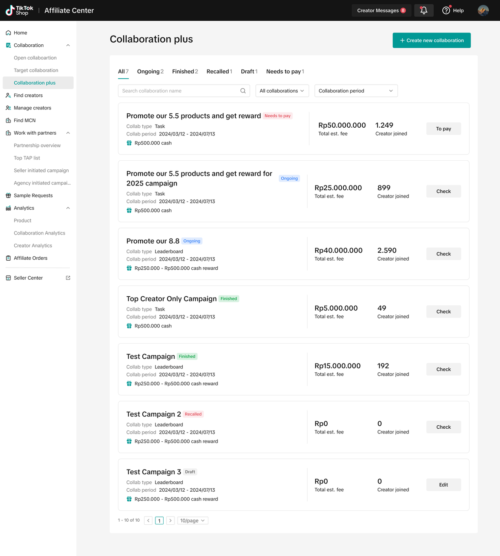Open the All collaborations dropdown
Viewport: 500px width, 556px height.
pyautogui.click(x=282, y=91)
